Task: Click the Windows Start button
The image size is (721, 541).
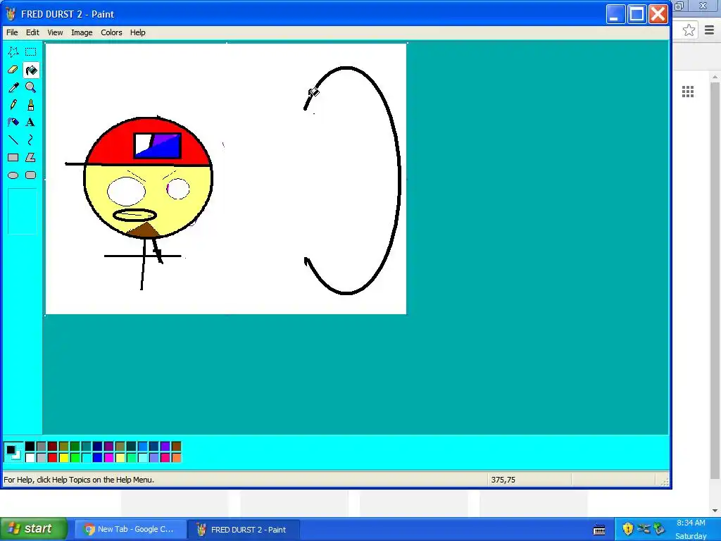Action: pyautogui.click(x=34, y=529)
